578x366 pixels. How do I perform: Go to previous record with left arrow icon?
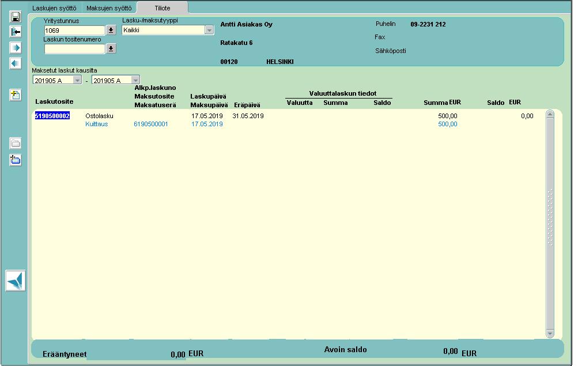click(x=16, y=63)
